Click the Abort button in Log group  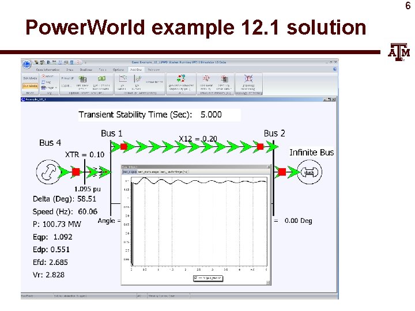point(48,76)
